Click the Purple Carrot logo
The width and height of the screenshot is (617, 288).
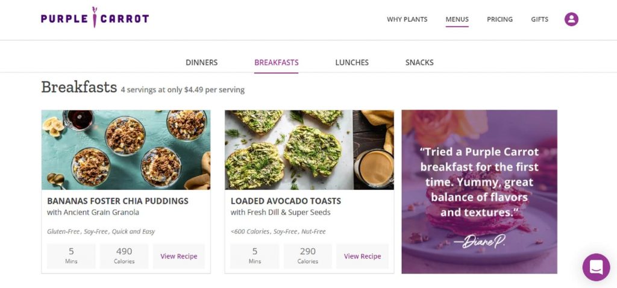point(95,19)
